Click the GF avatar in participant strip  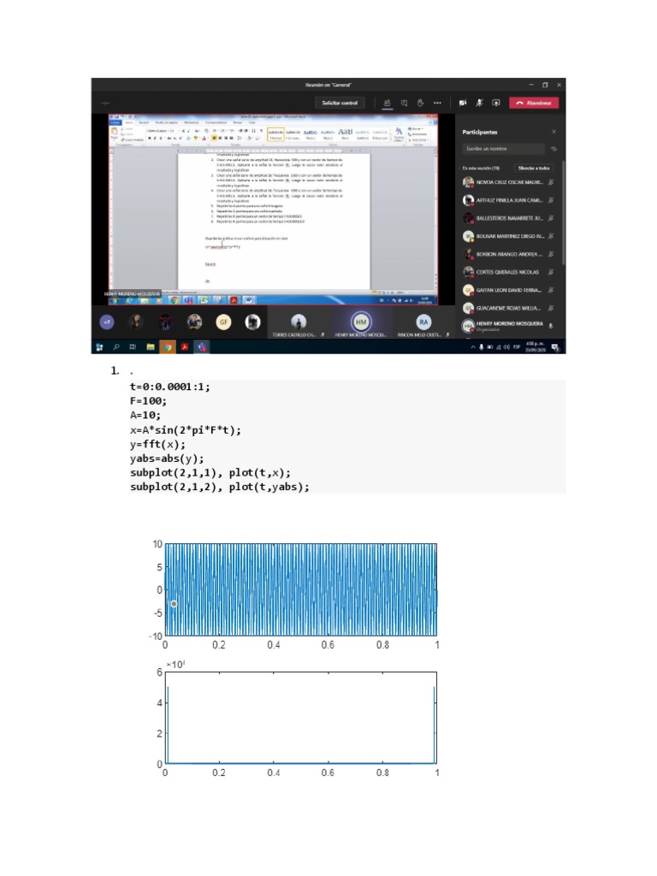(223, 322)
